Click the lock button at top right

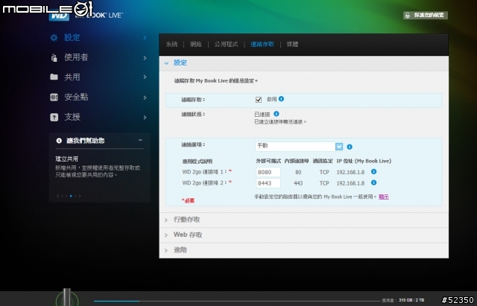426,15
